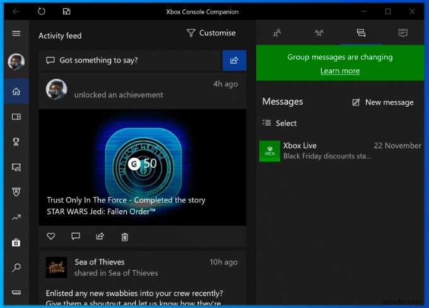Open the Captures sidebar icon

click(16, 167)
